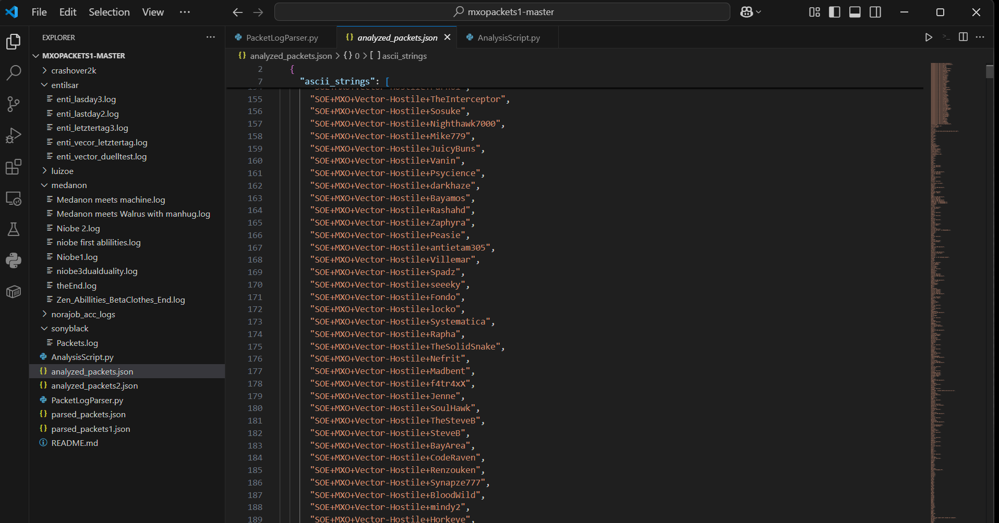Click the mxopackets1-master command center search box

tap(502, 12)
